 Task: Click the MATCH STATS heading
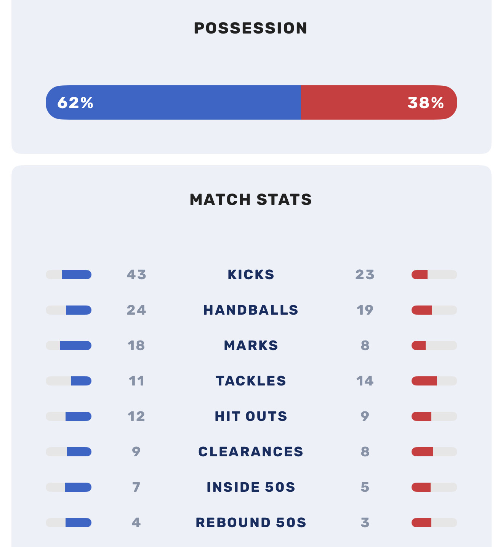click(251, 200)
